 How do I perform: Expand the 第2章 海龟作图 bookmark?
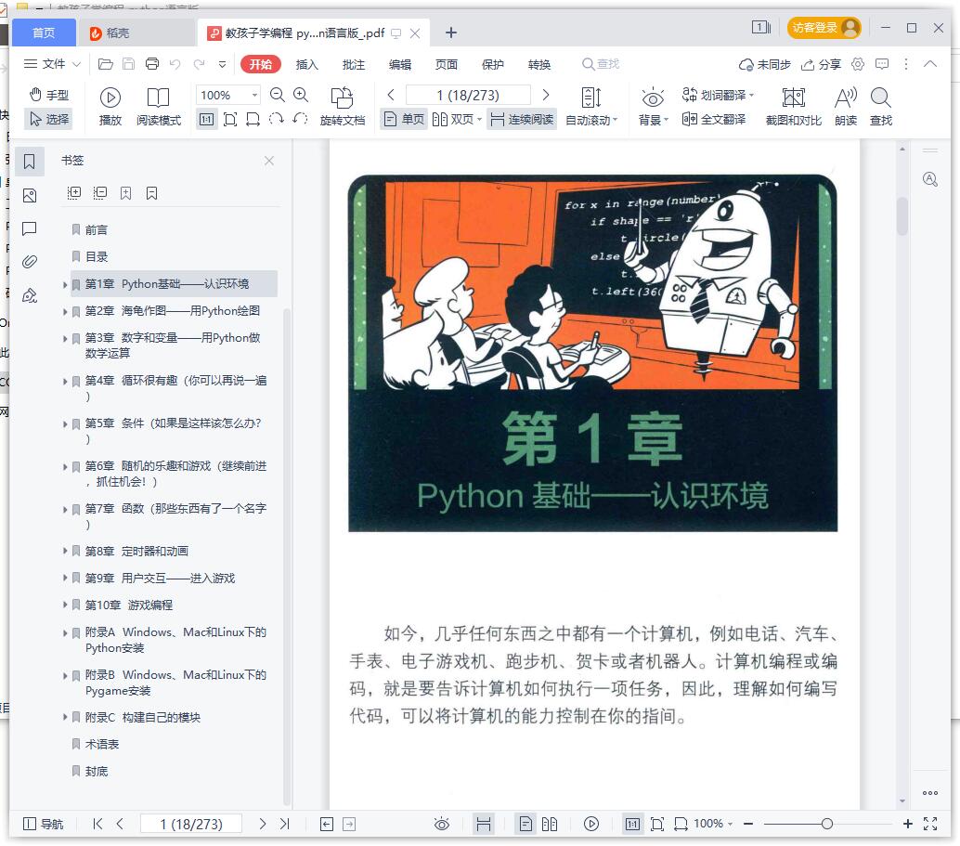coord(65,311)
